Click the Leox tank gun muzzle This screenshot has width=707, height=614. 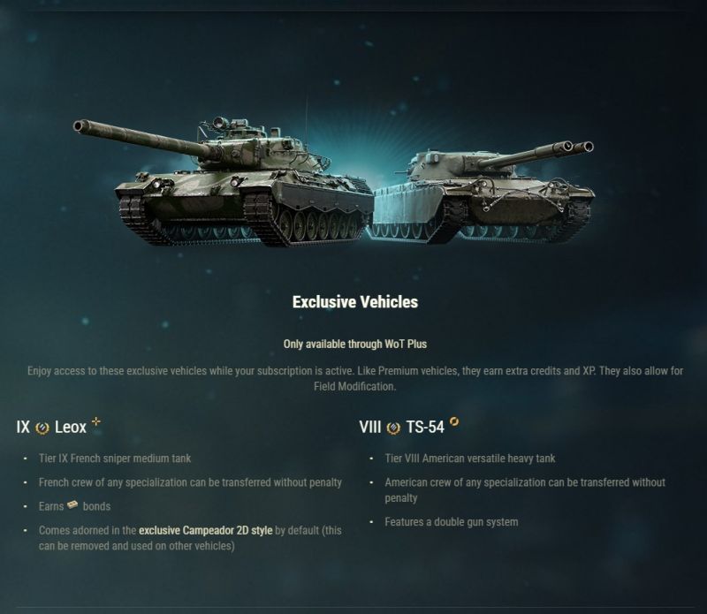coord(79,125)
